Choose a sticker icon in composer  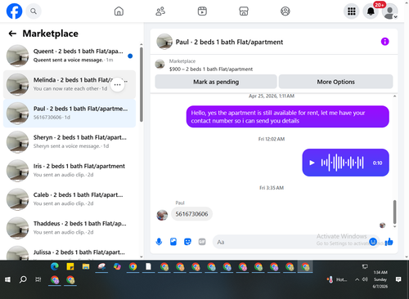(x=187, y=242)
